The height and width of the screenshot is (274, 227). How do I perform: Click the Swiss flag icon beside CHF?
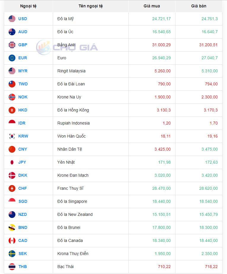tap(12, 188)
